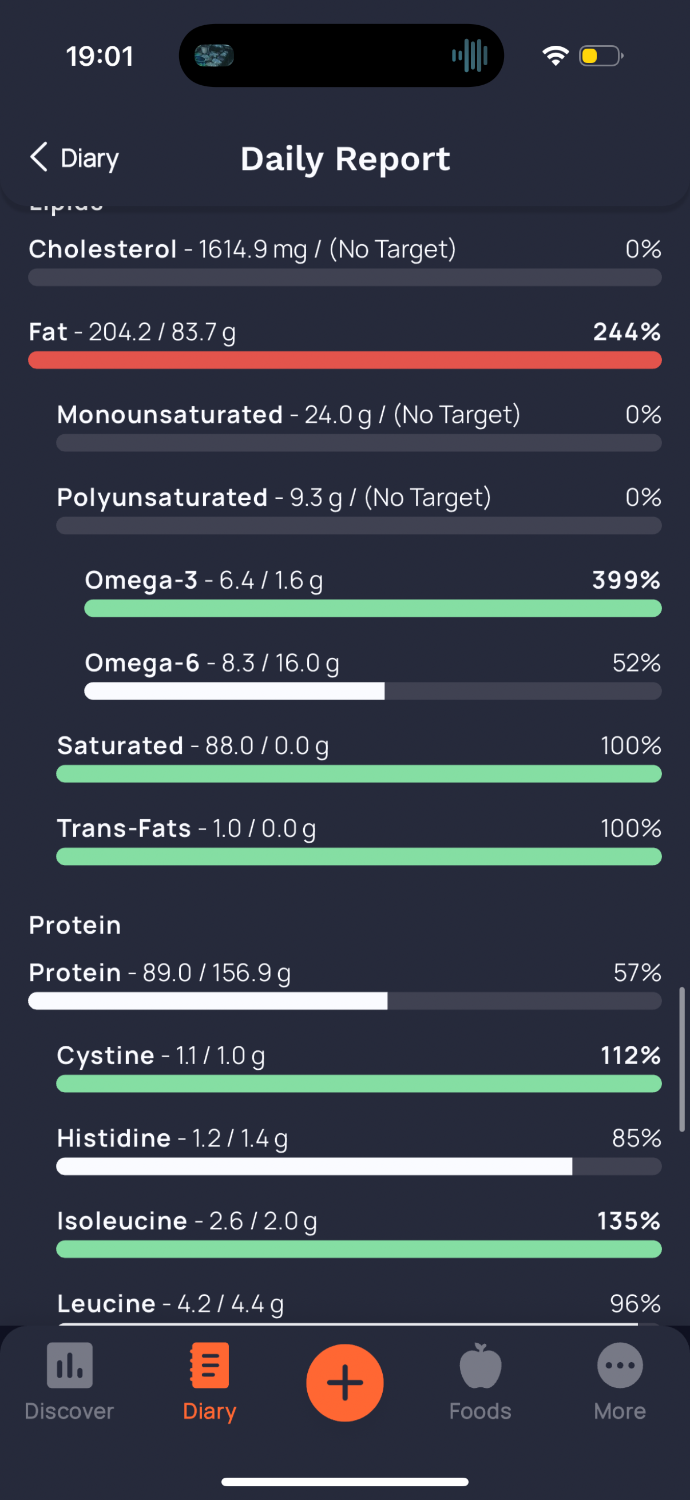Tap the Diary notebook icon
Viewport: 690px width, 1500px height.
tap(209, 1364)
